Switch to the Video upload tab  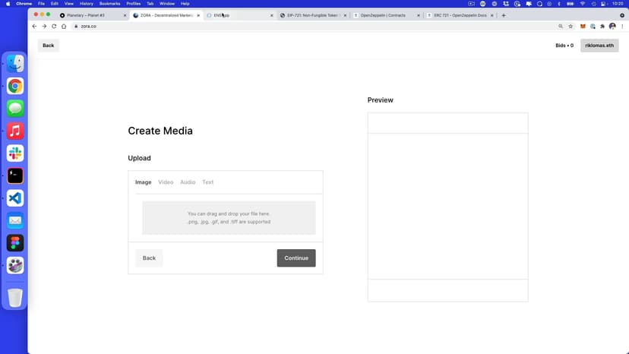tap(166, 182)
